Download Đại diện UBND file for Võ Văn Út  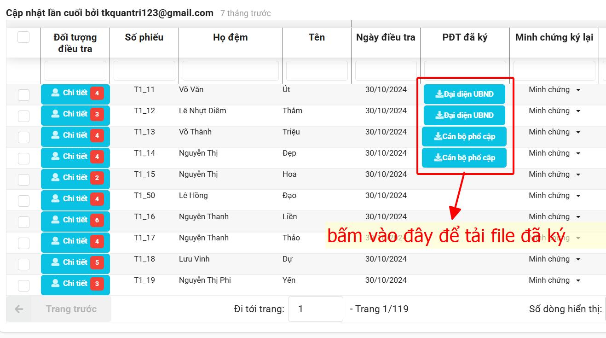point(464,94)
